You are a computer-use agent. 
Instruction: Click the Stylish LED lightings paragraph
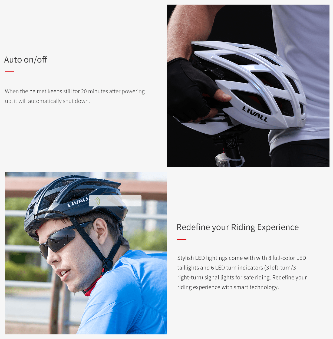(242, 272)
